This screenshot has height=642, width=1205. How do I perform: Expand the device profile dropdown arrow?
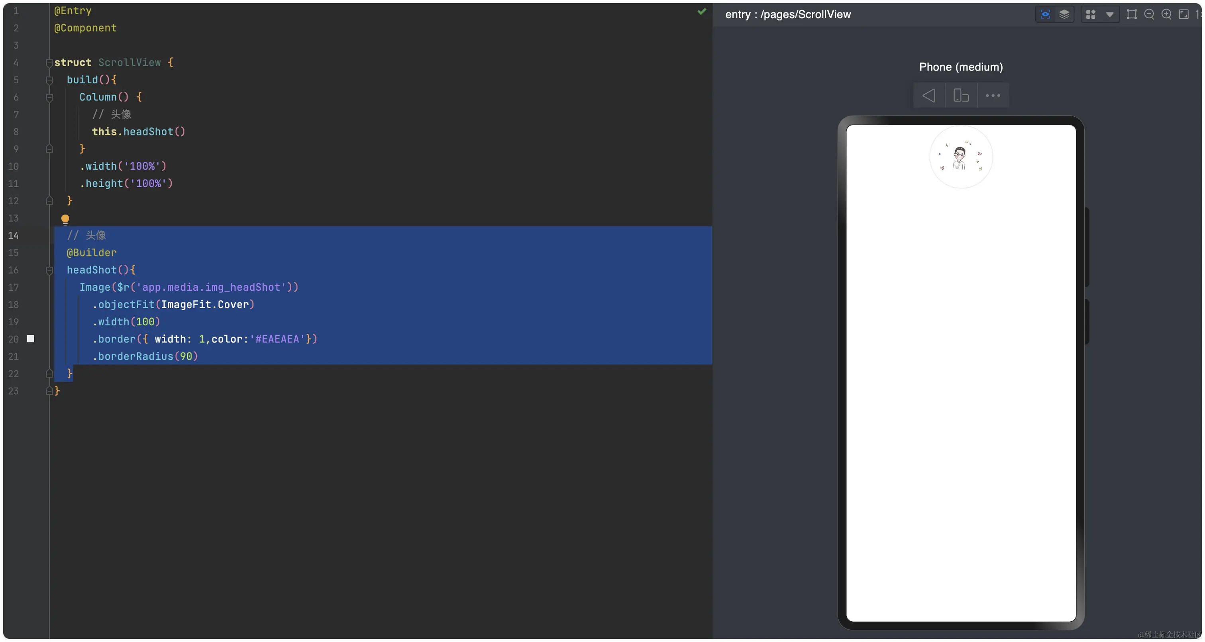pyautogui.click(x=1110, y=14)
